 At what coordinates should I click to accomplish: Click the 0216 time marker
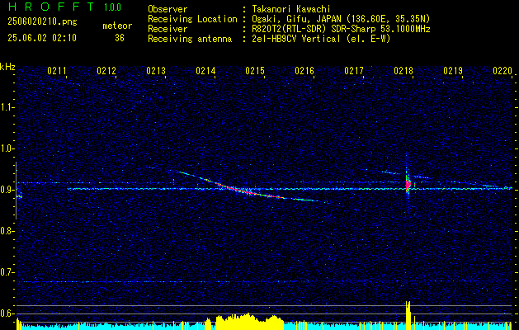(304, 71)
